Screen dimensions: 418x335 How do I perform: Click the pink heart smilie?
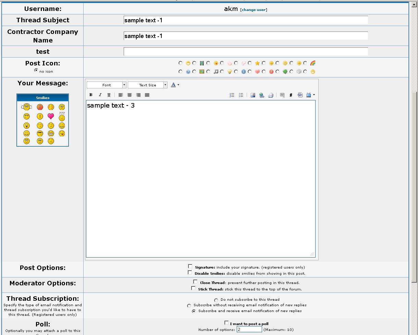51,116
